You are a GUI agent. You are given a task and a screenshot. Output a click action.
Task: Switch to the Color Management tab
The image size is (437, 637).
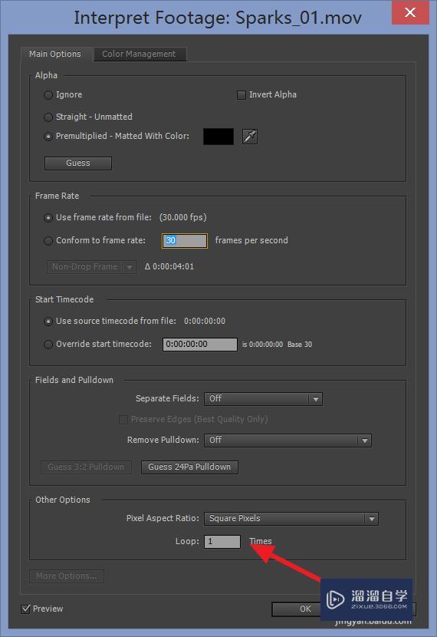pos(140,54)
